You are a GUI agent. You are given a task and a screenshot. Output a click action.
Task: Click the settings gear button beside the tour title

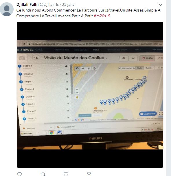[x=124, y=58]
